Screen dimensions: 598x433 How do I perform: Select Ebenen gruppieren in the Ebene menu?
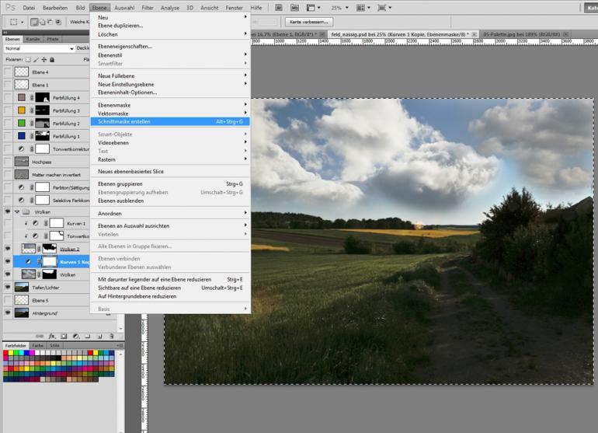(120, 183)
